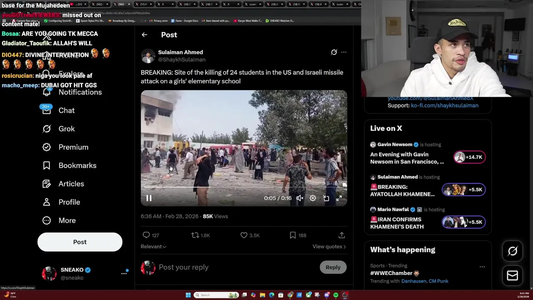Open SNEAKO account switcher ellipsis
The height and width of the screenshot is (300, 533).
[x=124, y=273]
